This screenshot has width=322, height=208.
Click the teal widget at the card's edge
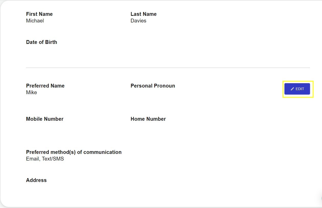point(321,198)
